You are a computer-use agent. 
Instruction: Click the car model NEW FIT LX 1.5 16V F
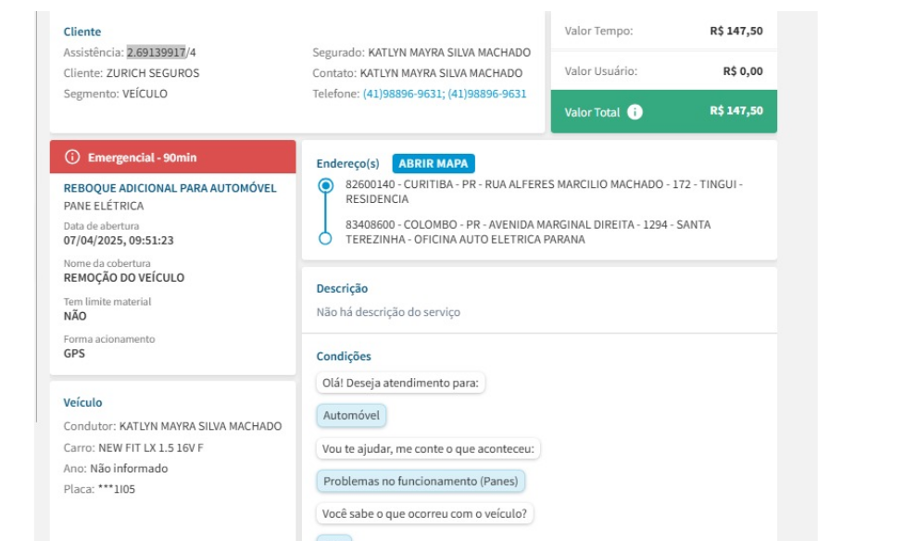(x=151, y=448)
